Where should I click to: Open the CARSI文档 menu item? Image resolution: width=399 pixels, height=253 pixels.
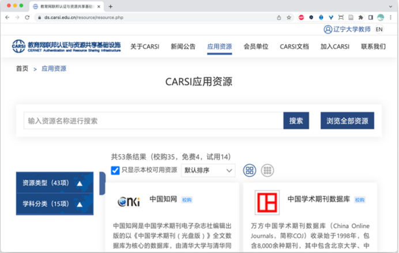294,47
